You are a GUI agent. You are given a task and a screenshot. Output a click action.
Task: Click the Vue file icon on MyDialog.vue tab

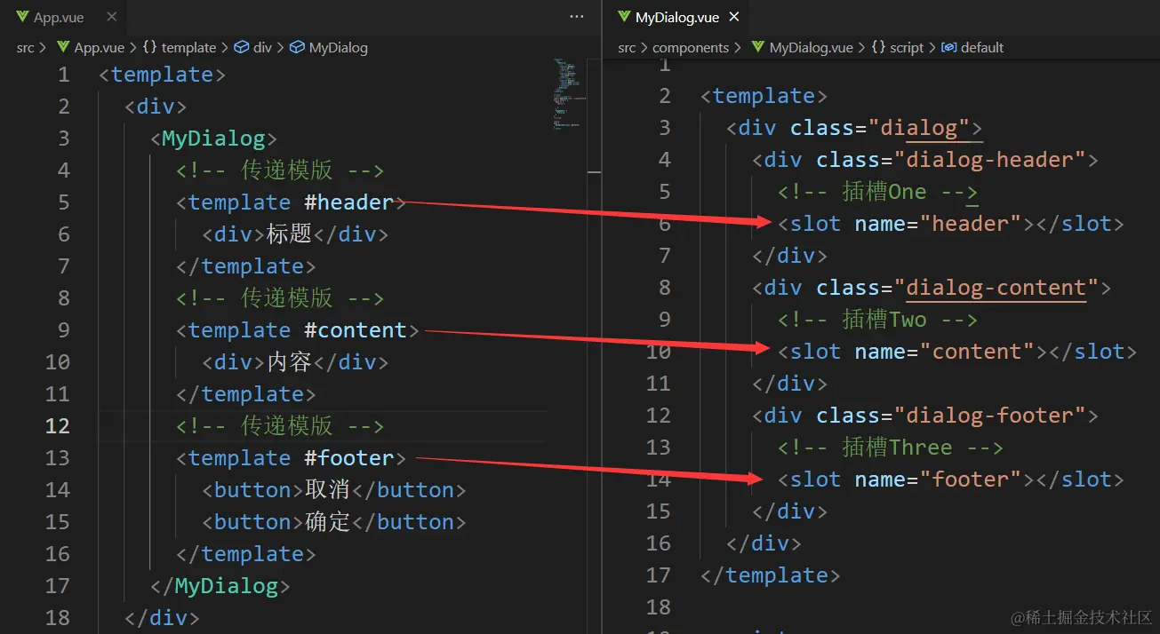(624, 17)
